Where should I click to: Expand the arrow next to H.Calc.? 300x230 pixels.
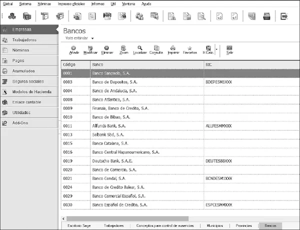point(216,49)
